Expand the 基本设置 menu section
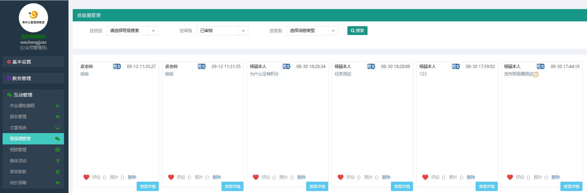587x193 pixels. pos(33,62)
